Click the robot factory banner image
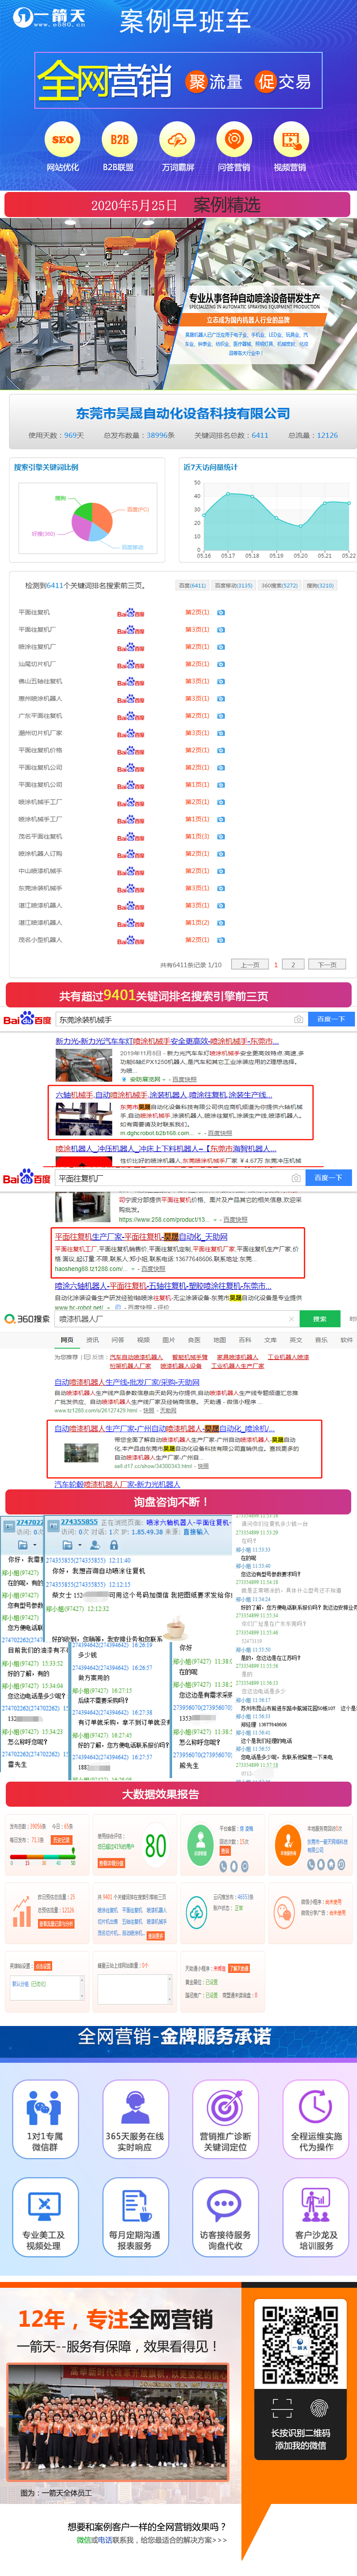The height and width of the screenshot is (2576, 357). point(178,303)
